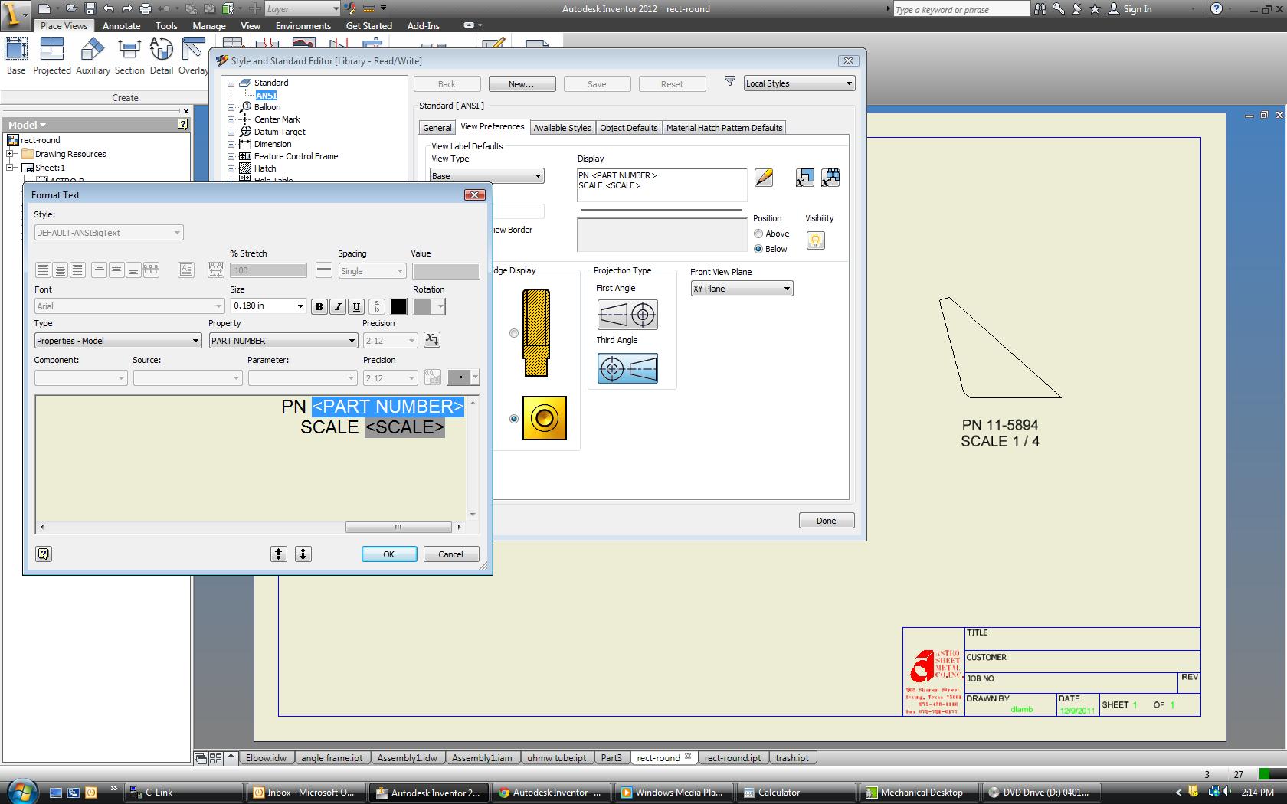
Task: Select the Above position radio button
Action: (758, 234)
